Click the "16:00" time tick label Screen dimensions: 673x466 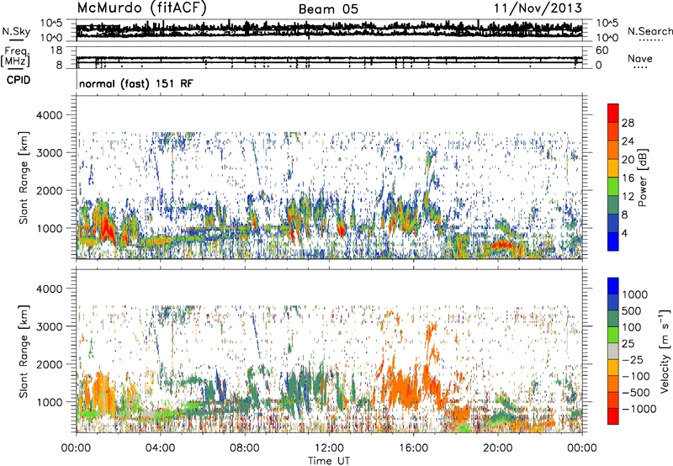[x=413, y=448]
